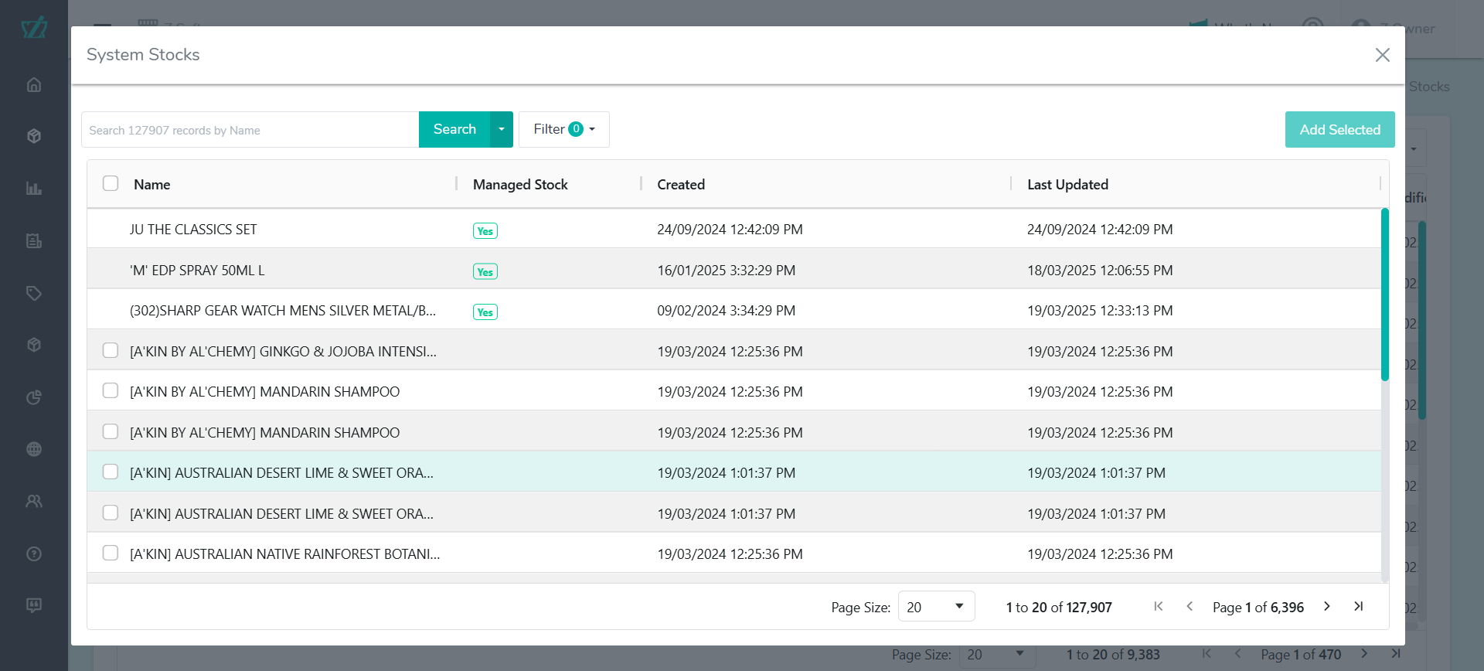Click the Page 1 of 6,396 text
The height and width of the screenshot is (671, 1484).
[x=1258, y=608]
